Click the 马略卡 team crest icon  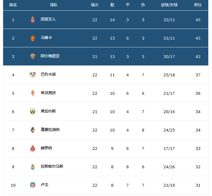(x=33, y=38)
